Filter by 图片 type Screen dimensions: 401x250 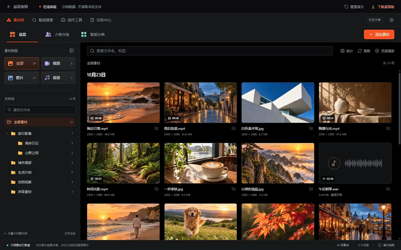pos(22,78)
